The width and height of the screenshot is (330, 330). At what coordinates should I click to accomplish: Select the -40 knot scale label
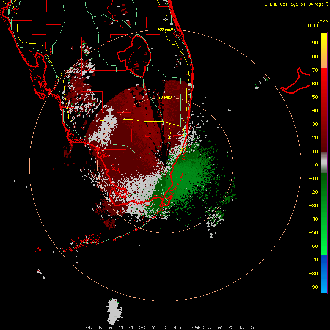pos(313,219)
